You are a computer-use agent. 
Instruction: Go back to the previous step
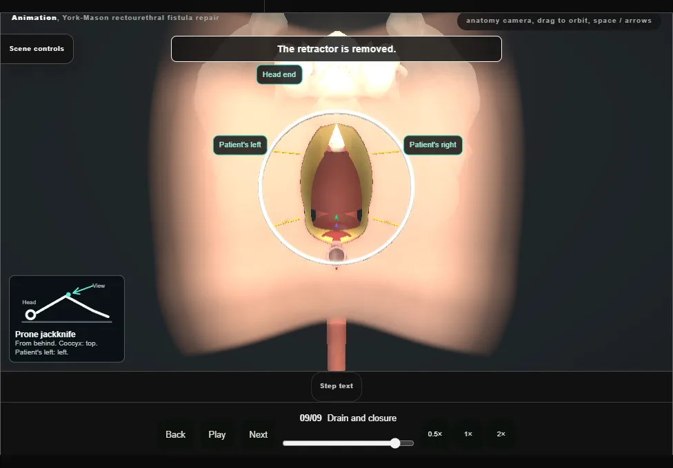[x=176, y=434]
